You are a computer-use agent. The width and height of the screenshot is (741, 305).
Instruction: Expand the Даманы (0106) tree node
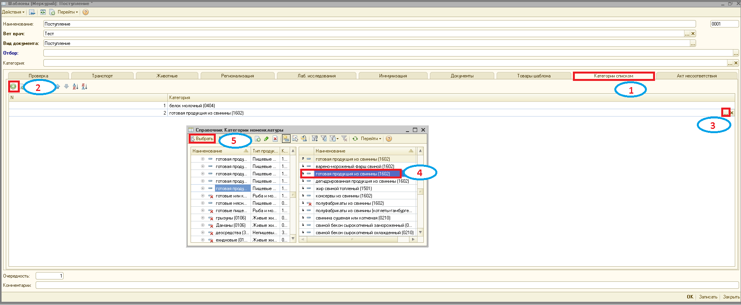203,225
